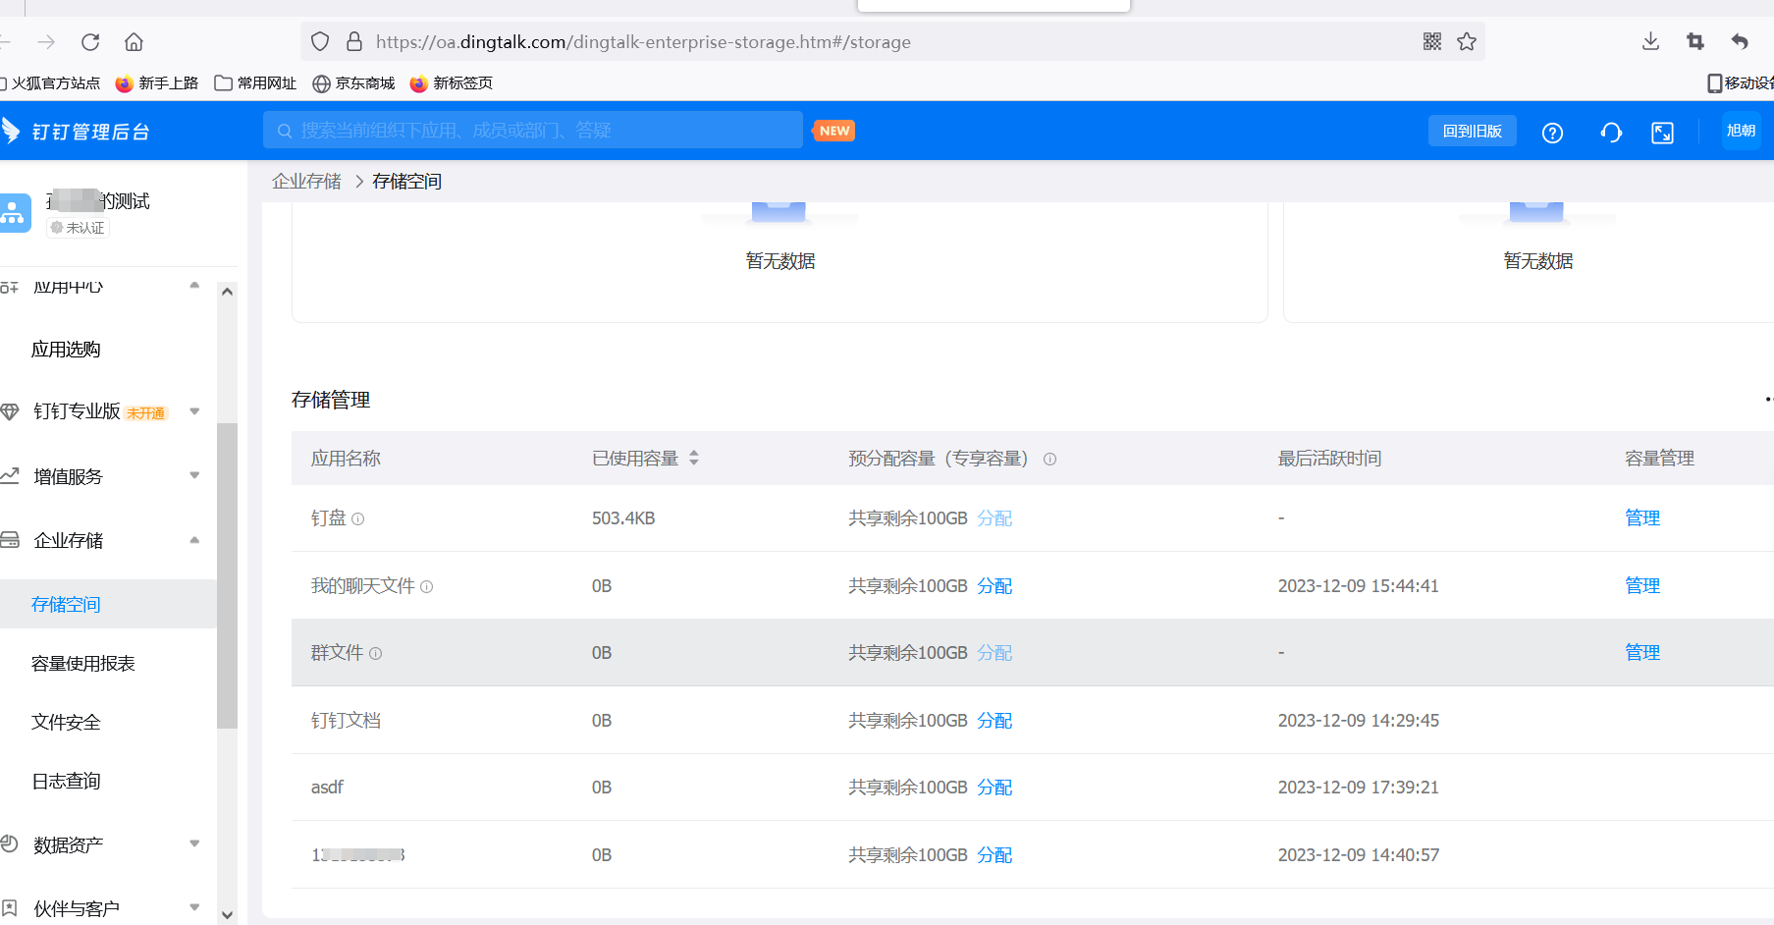The width and height of the screenshot is (1774, 925).
Task: Open 应用选购 in sidebar
Action: [66, 350]
